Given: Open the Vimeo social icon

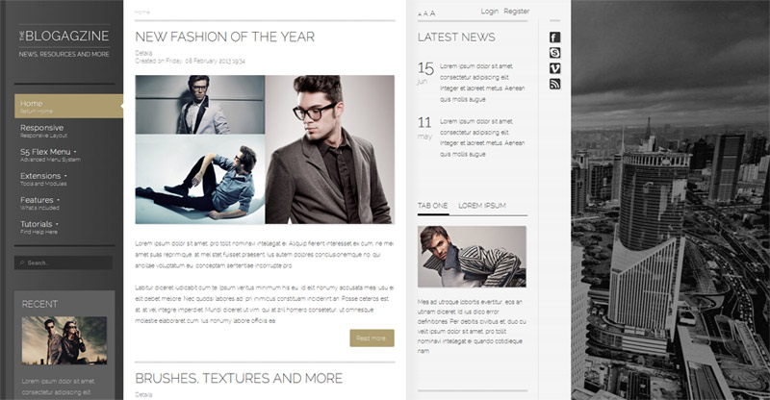Looking at the screenshot, I should (x=554, y=68).
